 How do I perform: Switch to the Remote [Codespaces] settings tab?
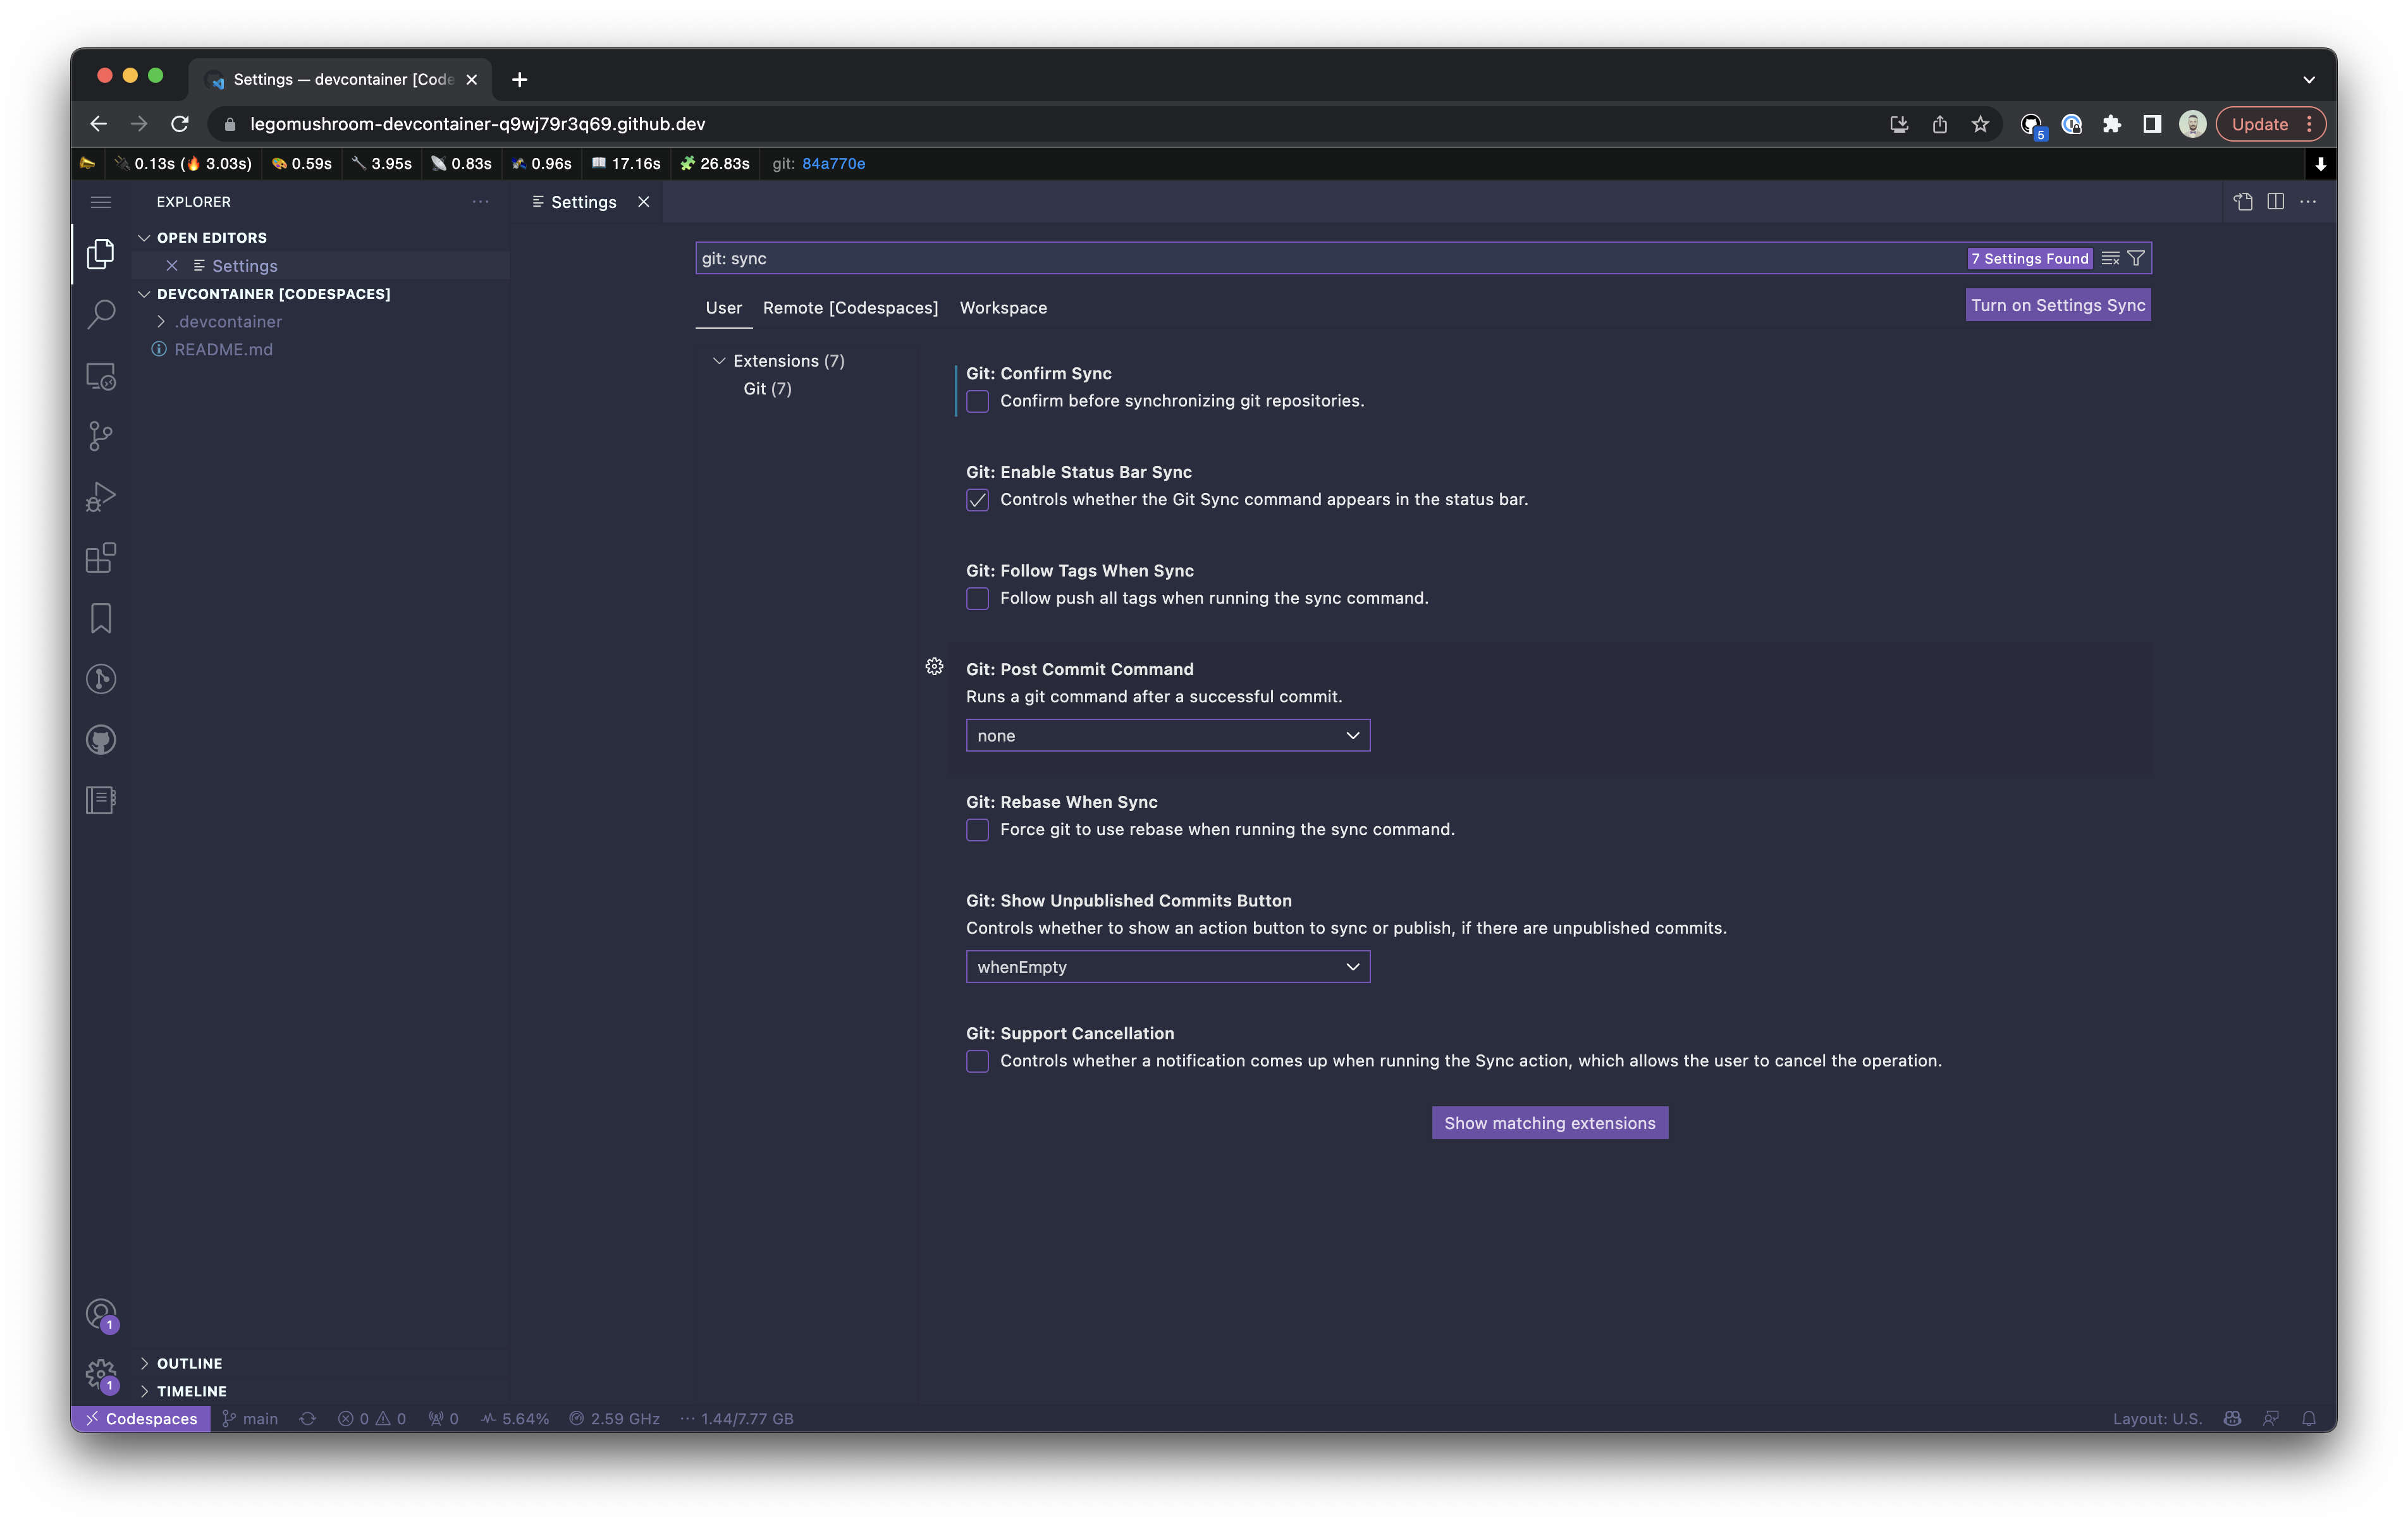click(850, 308)
